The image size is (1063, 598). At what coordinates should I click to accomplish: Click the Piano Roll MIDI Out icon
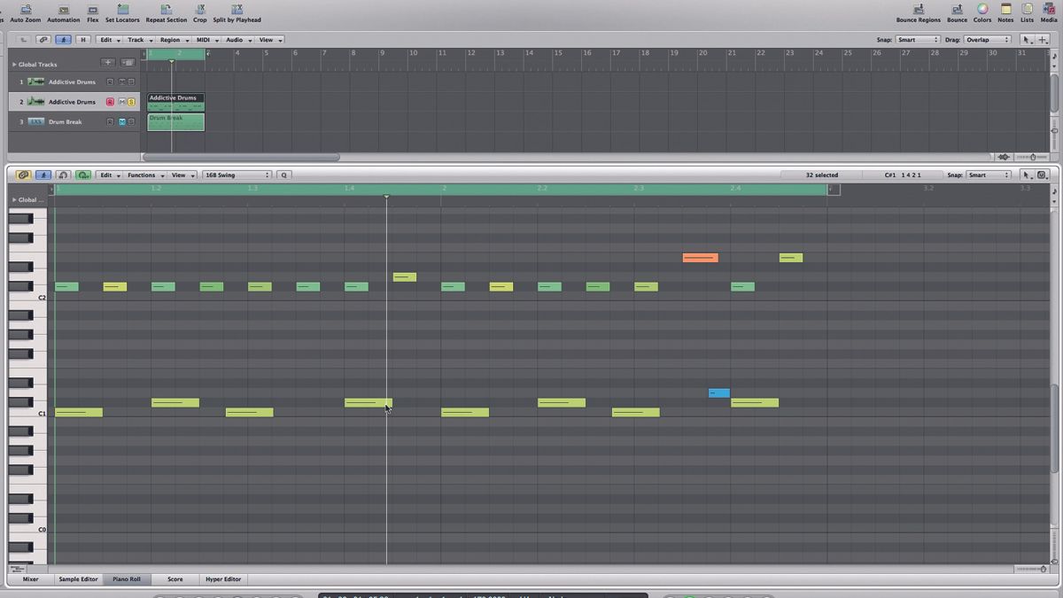84,175
